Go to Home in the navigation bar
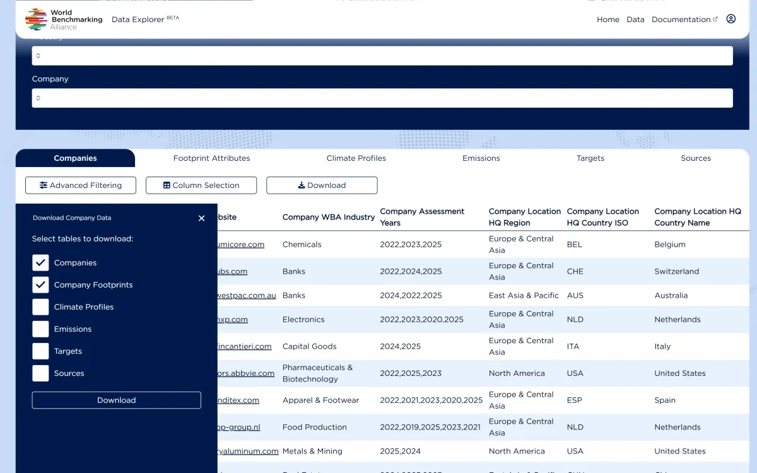757x473 pixels. point(607,20)
